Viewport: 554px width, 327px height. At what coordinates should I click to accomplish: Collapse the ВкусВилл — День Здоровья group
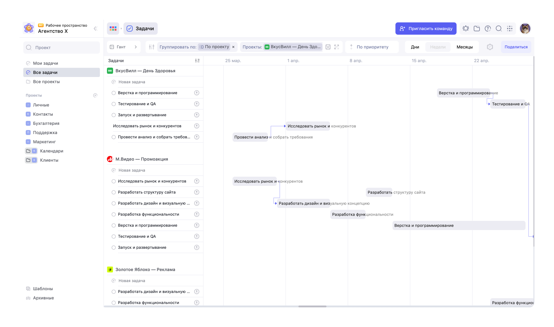click(x=145, y=71)
